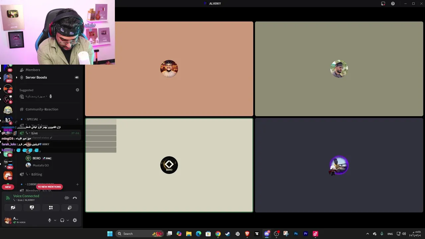
Task: Open Copilot from taskbar
Action: click(179, 234)
